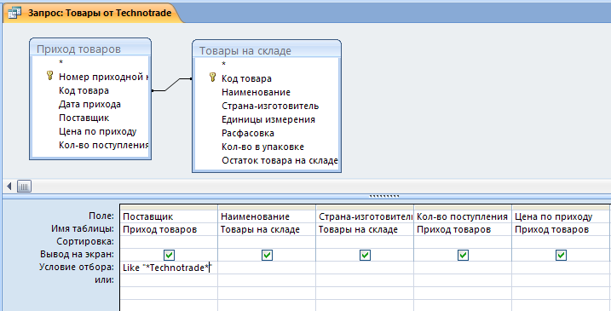The image size is (611, 311).
Task: Uncheck 'Вывод на экран' for Кол-во поступления column
Action: point(463,255)
